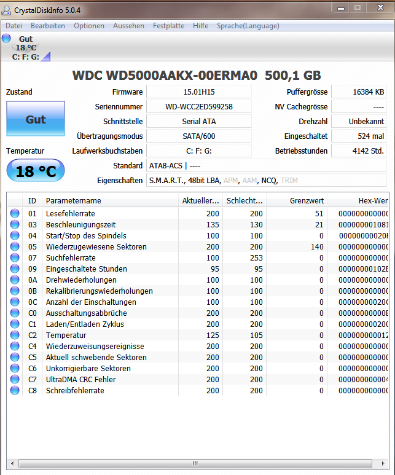Open the Optionen menu
The width and height of the screenshot is (395, 475).
click(89, 26)
